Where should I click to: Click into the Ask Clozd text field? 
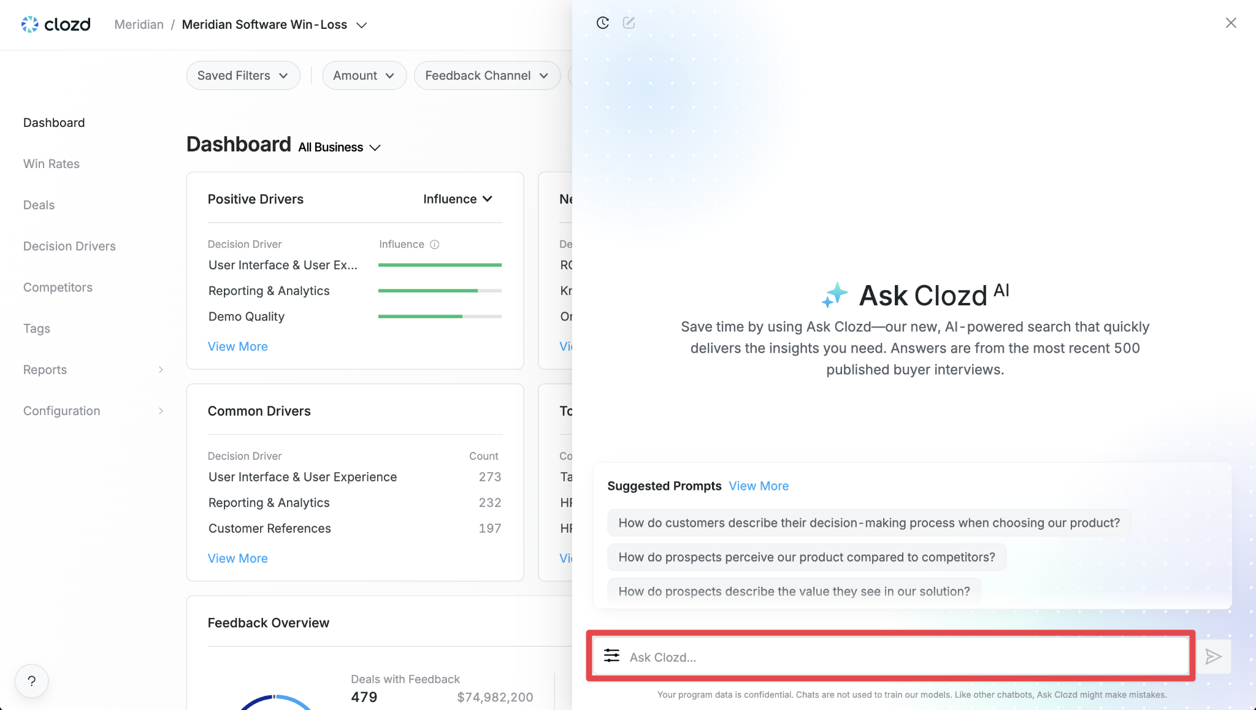click(x=906, y=657)
